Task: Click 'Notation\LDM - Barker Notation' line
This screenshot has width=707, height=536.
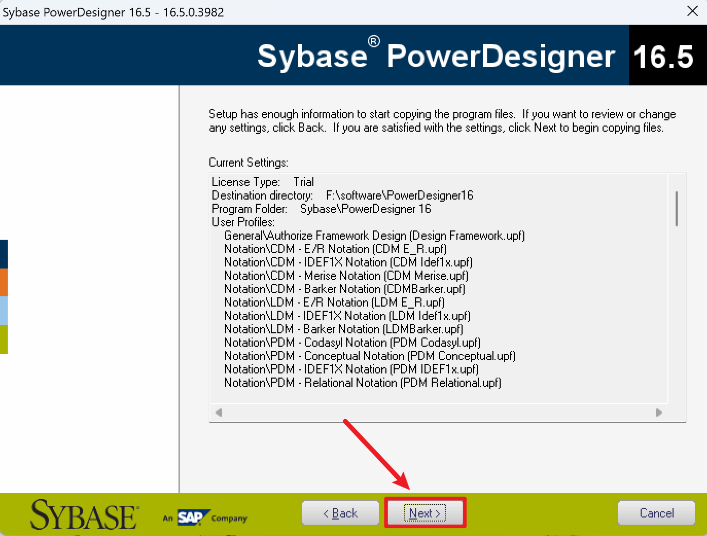Action: [344, 329]
